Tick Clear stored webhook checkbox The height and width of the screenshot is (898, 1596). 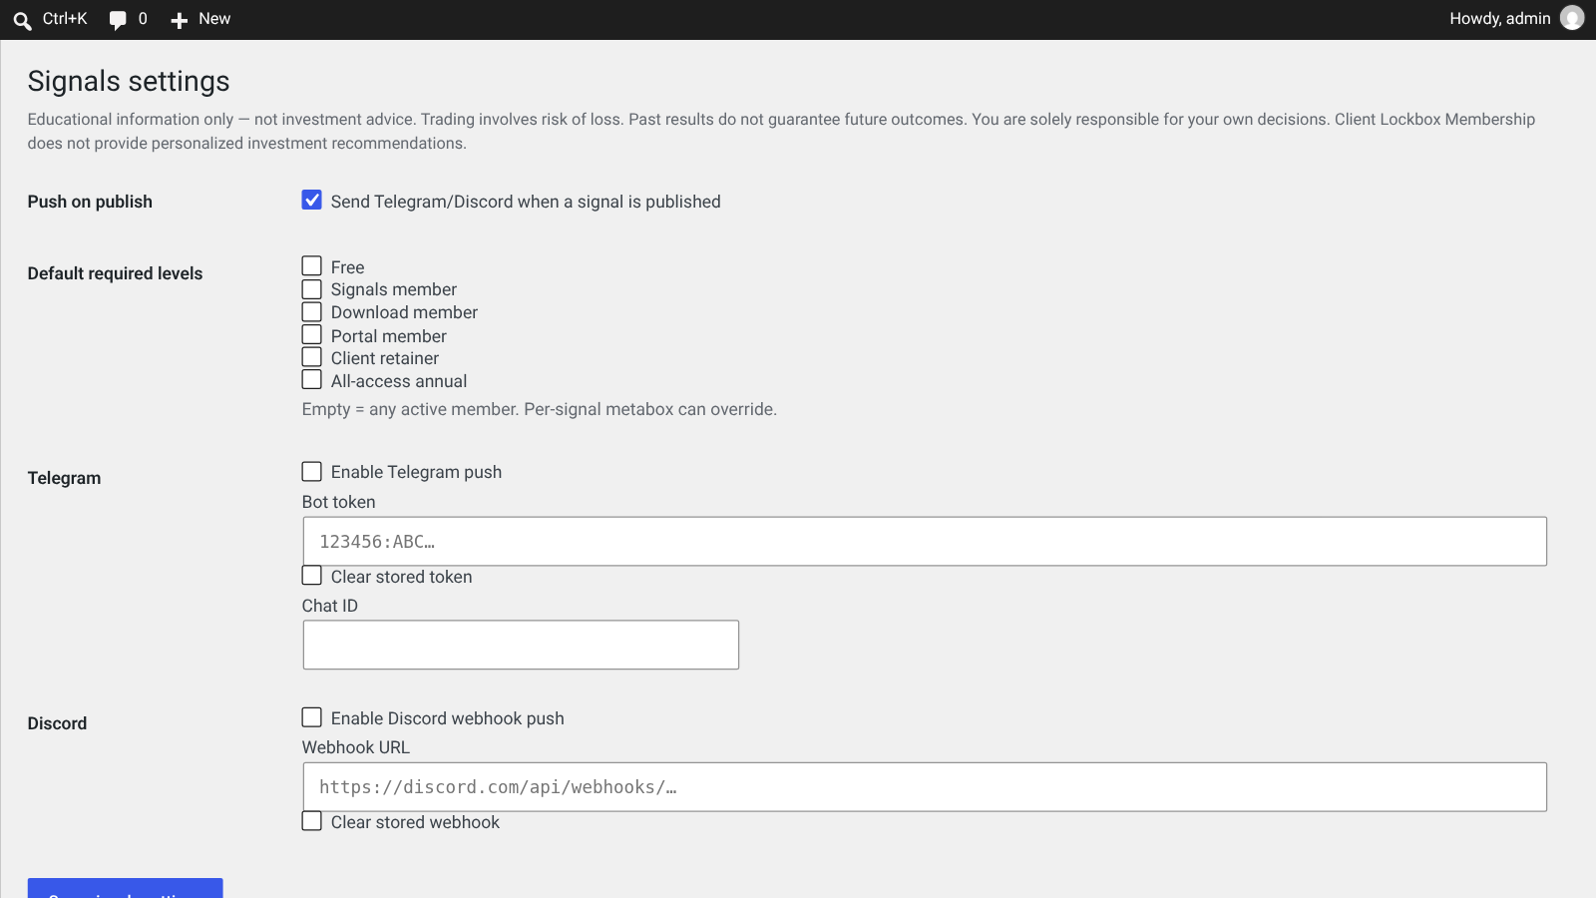[x=312, y=820]
